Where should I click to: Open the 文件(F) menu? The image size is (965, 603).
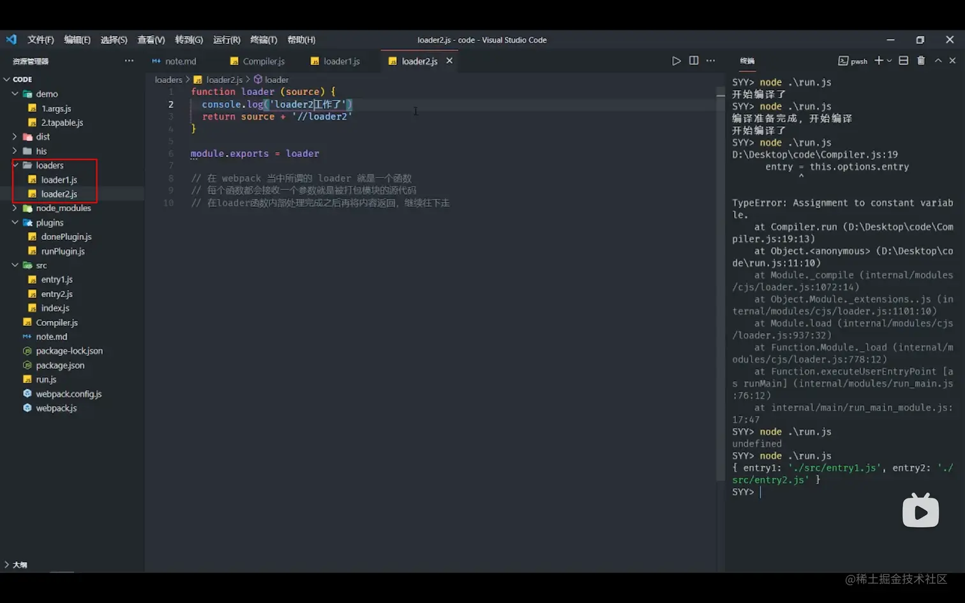pyautogui.click(x=40, y=40)
